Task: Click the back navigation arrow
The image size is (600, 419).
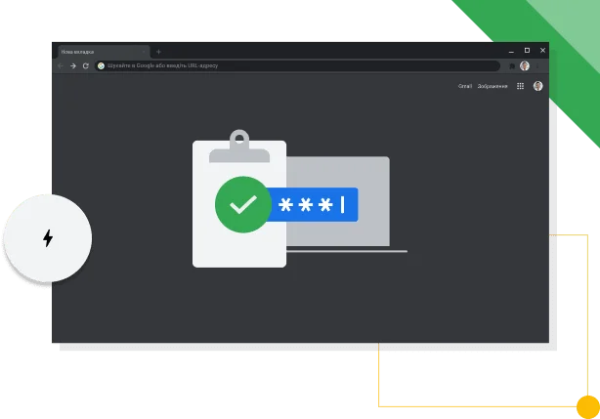Action: 61,65
